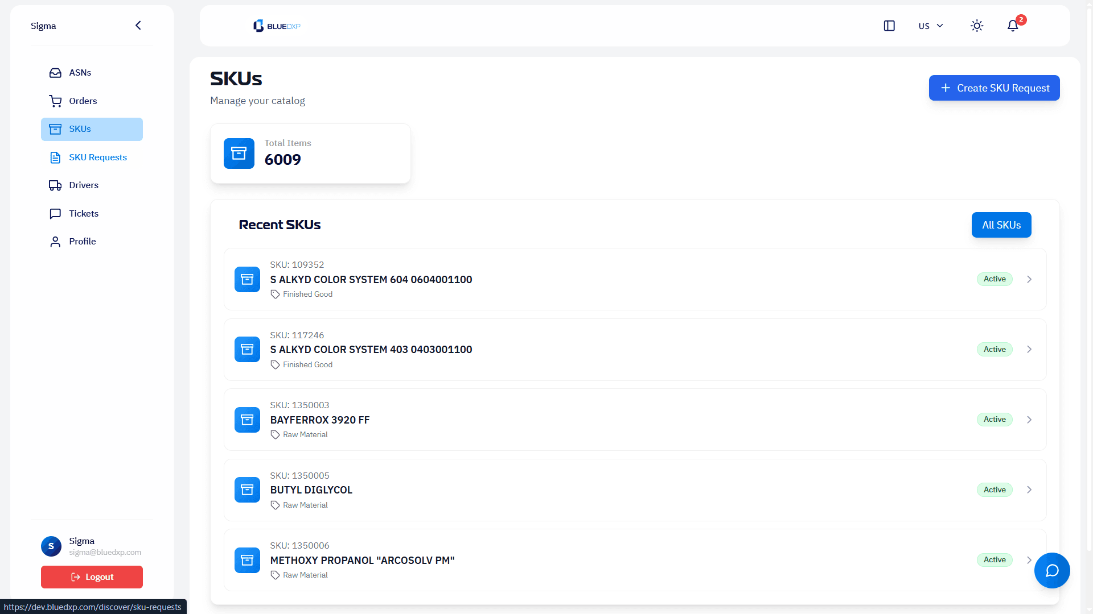Click the tag icon under BAYFERROX 3920 FF
Viewport: 1093px width, 614px height.
click(x=275, y=435)
